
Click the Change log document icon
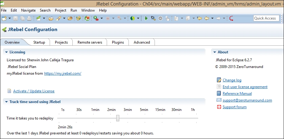click(x=219, y=80)
